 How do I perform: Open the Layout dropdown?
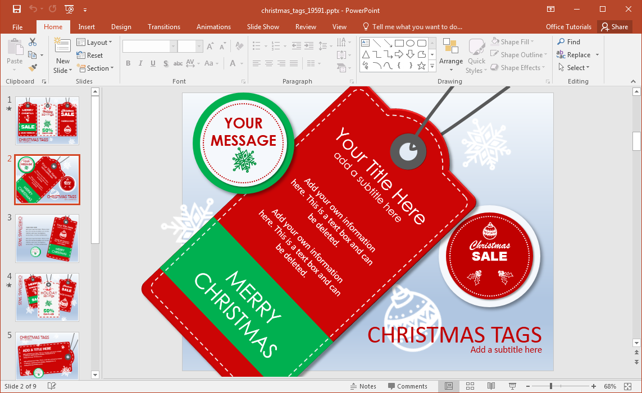[x=95, y=42]
